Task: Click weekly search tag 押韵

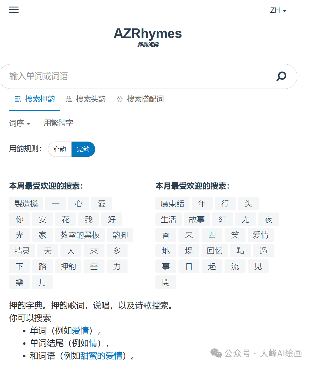Action: pyautogui.click(x=68, y=266)
